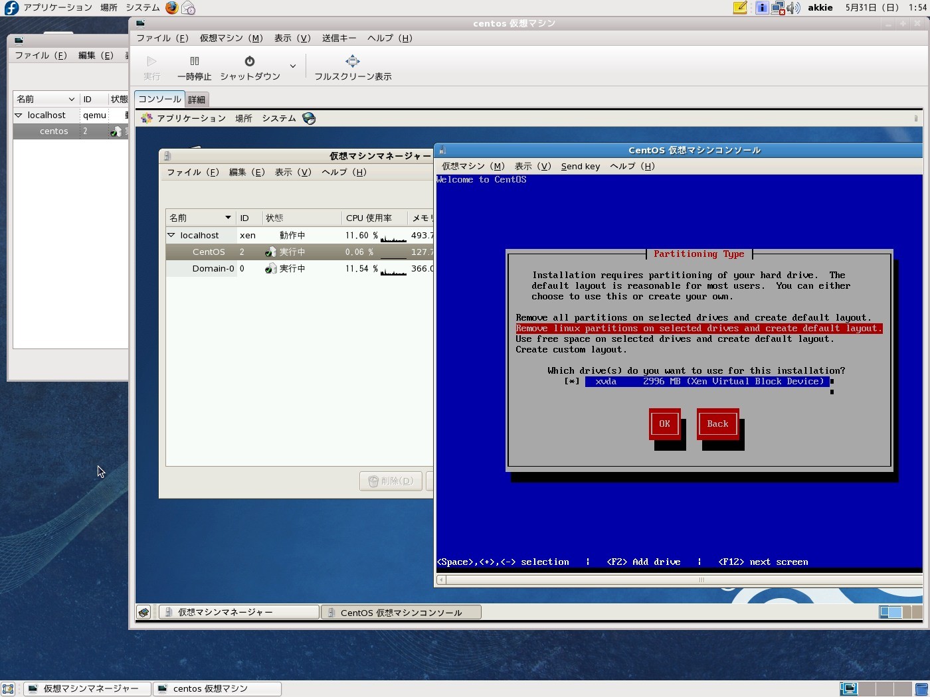
Task: Click guest taskbar show desktop icon
Action: (144, 612)
